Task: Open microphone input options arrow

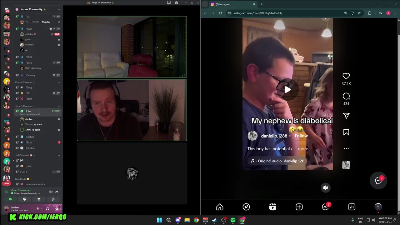Action: [x=42, y=209]
